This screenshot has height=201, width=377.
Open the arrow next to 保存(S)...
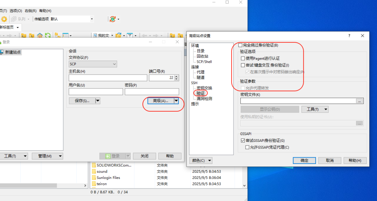coord(98,101)
